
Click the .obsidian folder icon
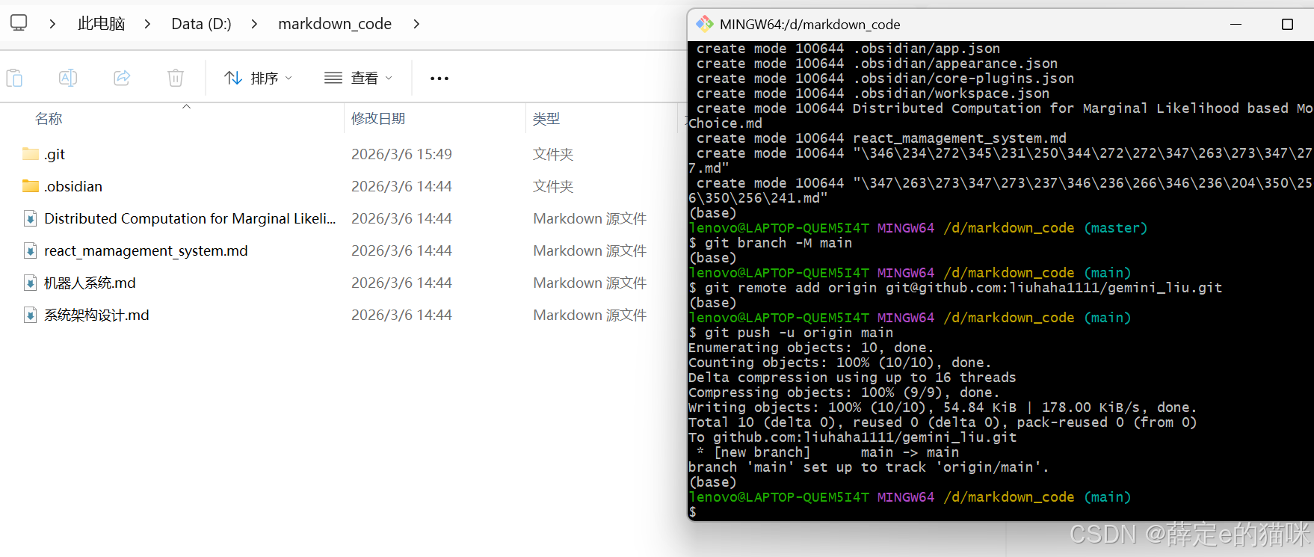(x=31, y=186)
